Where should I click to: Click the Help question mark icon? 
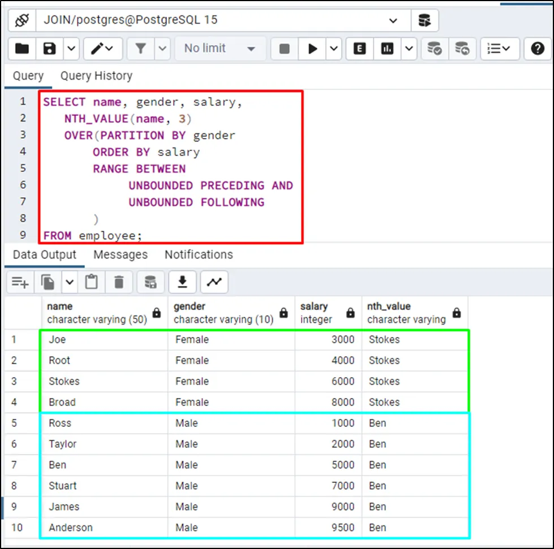[x=537, y=49]
